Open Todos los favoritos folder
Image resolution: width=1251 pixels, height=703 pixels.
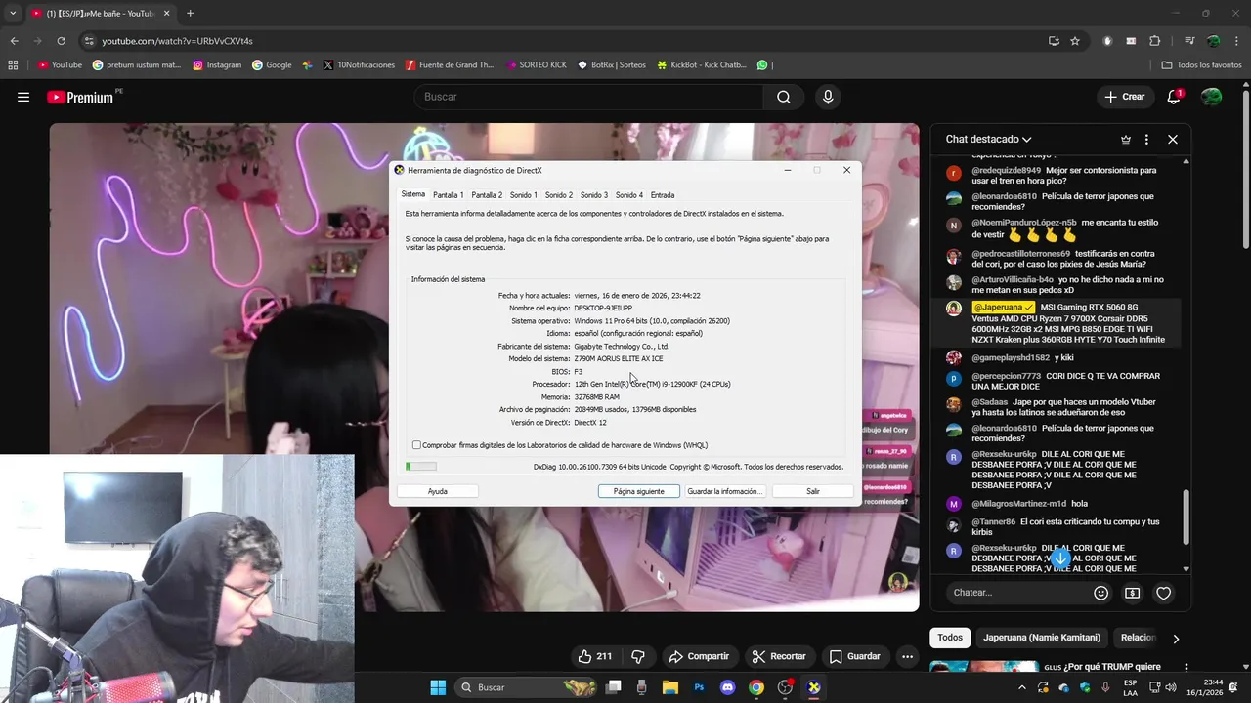point(1201,65)
